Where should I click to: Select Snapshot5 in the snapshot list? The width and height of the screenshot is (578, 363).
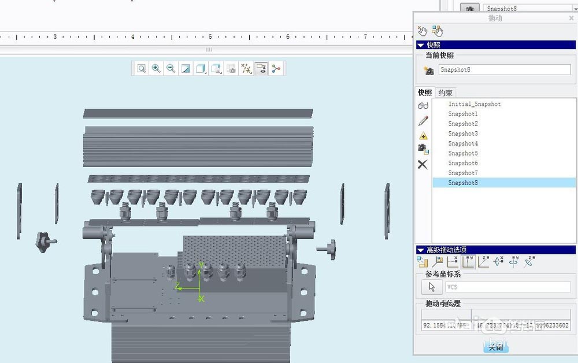coord(463,153)
